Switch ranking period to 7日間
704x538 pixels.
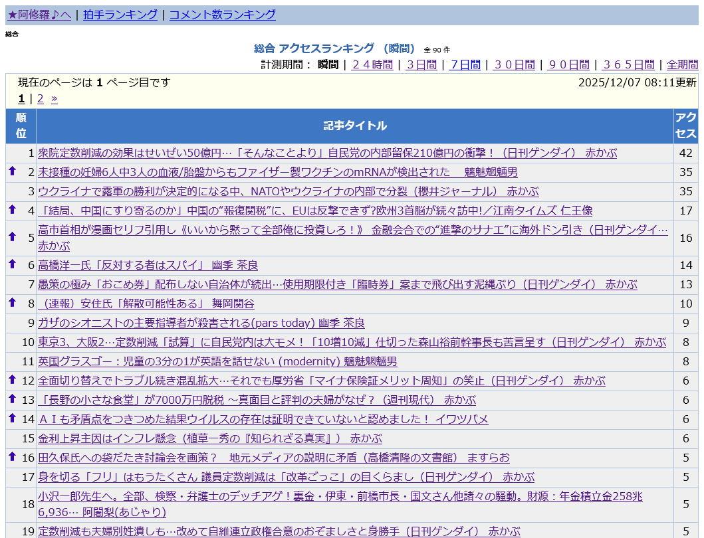click(x=465, y=64)
